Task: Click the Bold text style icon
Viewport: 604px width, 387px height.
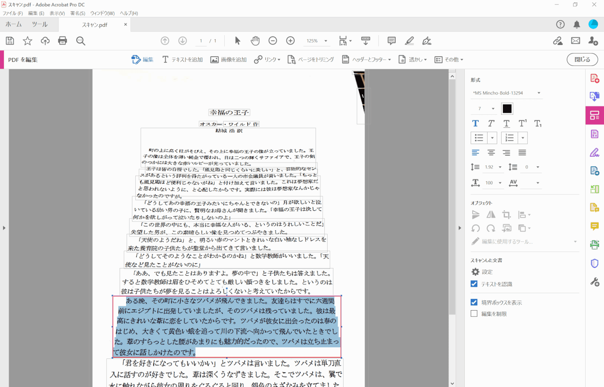Action: [475, 123]
